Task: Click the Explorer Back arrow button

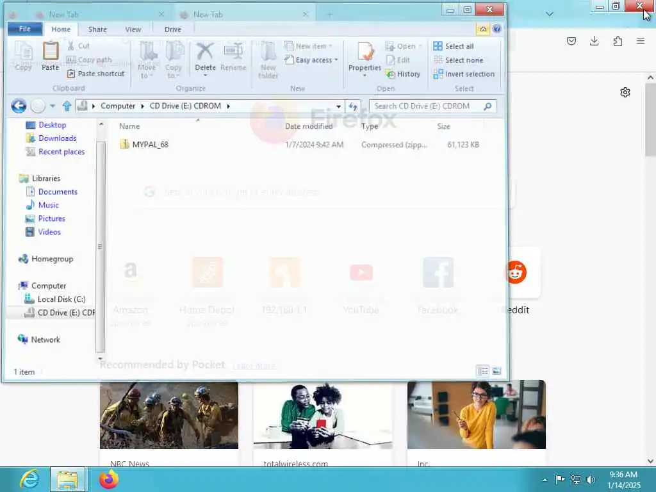Action: click(19, 106)
